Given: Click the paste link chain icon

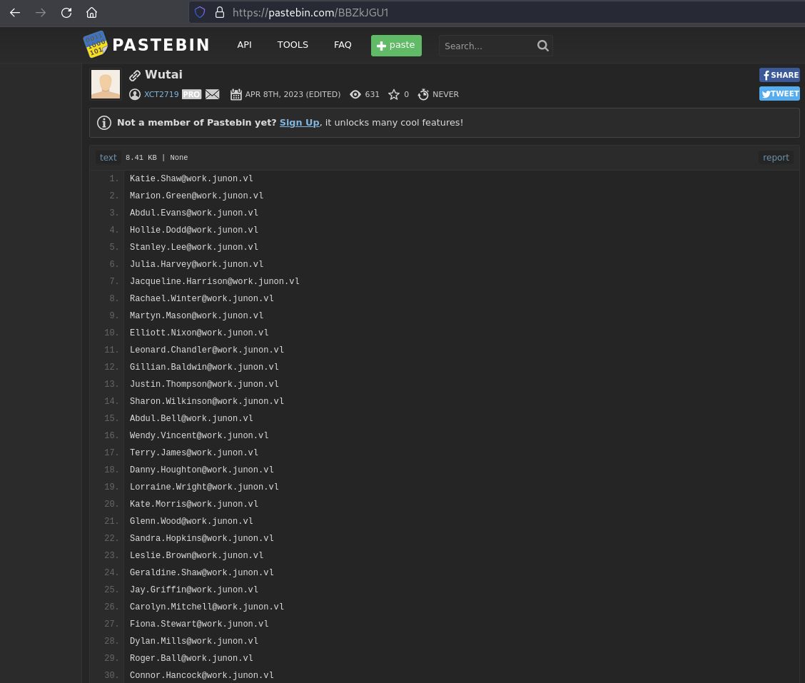Looking at the screenshot, I should pyautogui.click(x=134, y=76).
